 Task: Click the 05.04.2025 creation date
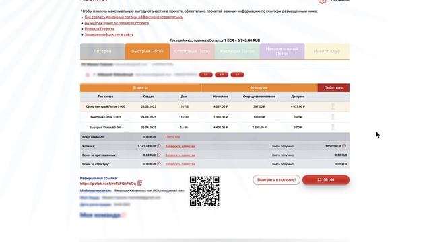coord(148,128)
